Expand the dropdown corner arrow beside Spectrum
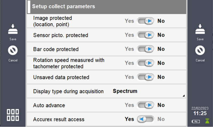This screenshot has height=127, width=213. click(183, 96)
